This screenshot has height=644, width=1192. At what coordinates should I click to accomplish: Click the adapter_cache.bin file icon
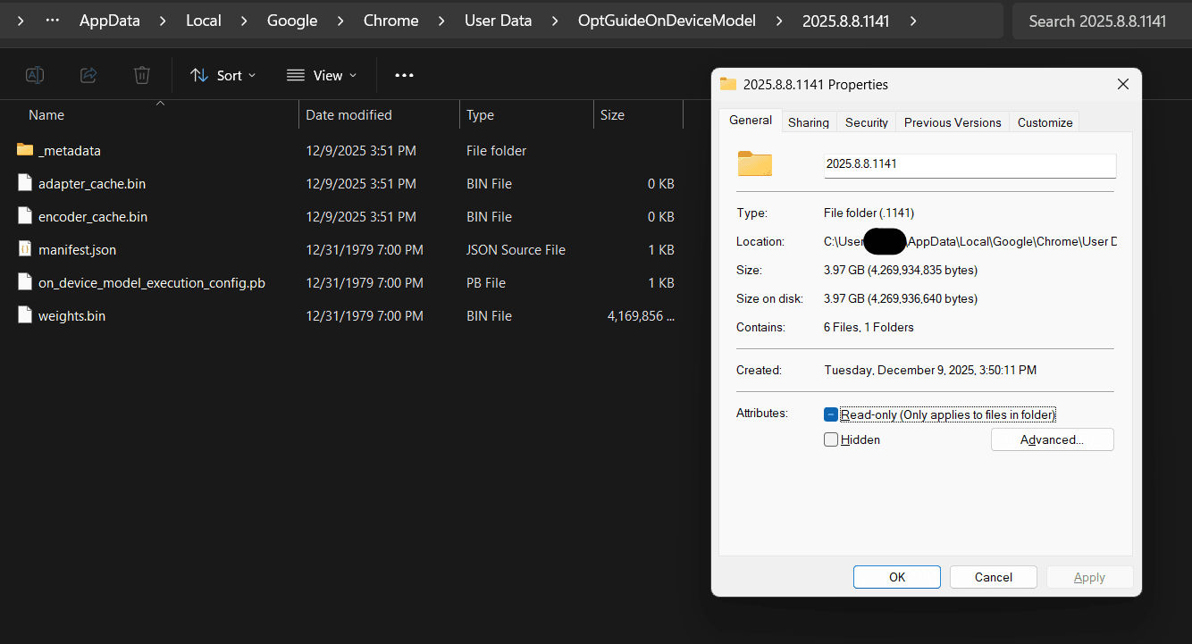[x=25, y=183]
